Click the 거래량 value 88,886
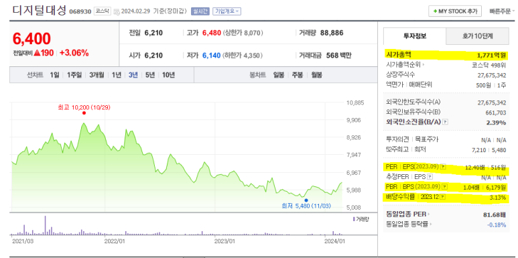Viewport: 518px width, 258px height. tap(332, 33)
